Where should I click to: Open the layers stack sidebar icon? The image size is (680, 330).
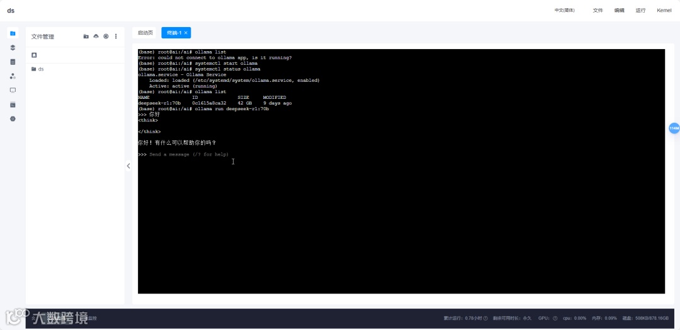(13, 48)
